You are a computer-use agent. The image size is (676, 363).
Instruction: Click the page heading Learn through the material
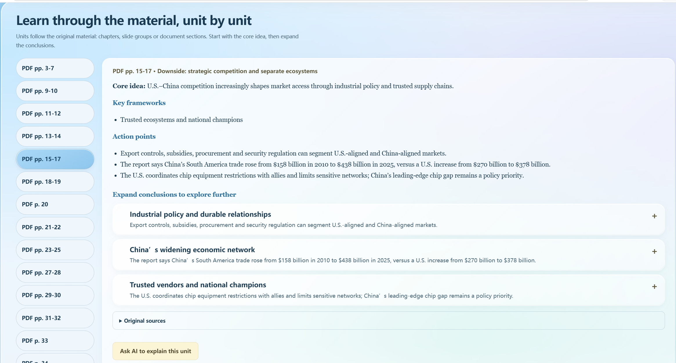click(134, 21)
